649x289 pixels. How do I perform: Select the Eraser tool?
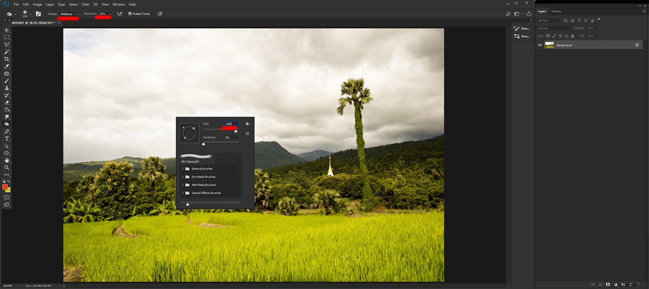pyautogui.click(x=6, y=102)
